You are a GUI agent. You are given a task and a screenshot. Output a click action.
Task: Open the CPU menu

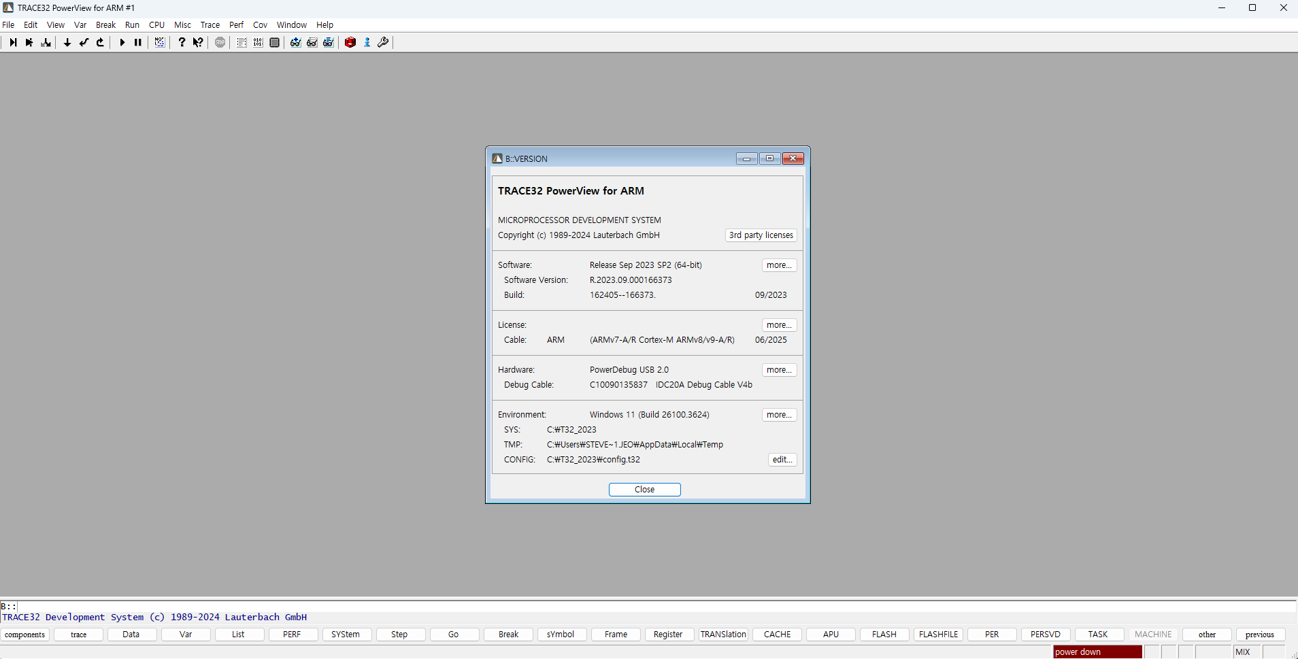(156, 25)
